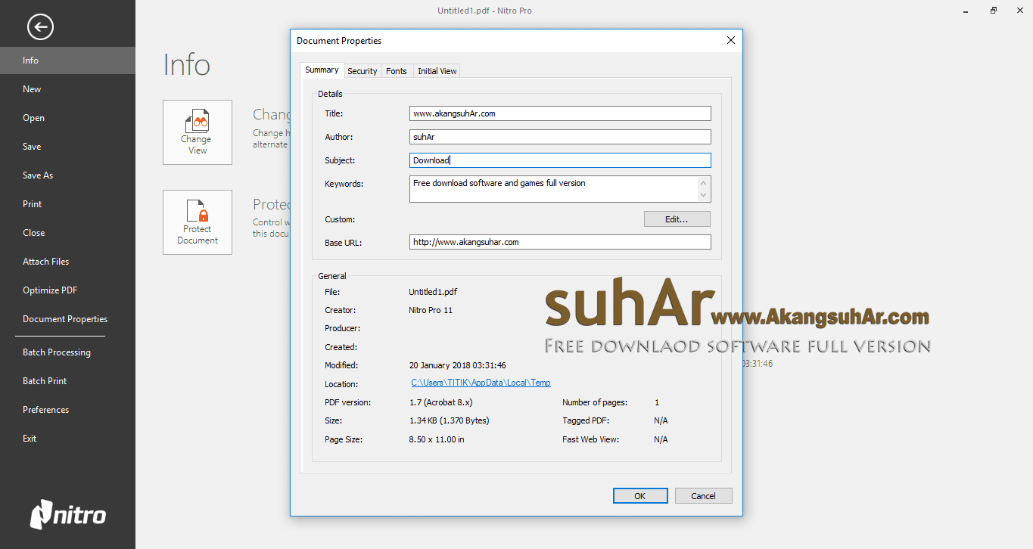Click in the Title field
The width and height of the screenshot is (1033, 549).
[560, 113]
